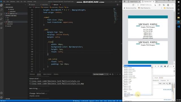Open the Windows Start button
The height and width of the screenshot is (102, 181).
(x=178, y=2)
